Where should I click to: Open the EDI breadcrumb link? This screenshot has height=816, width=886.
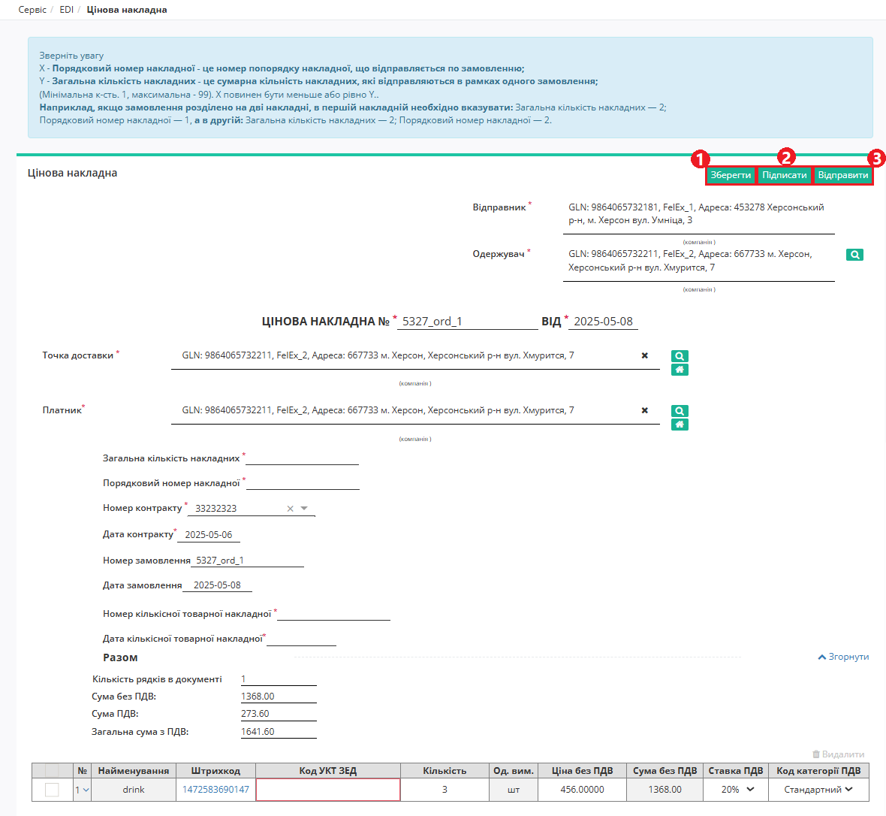67,10
